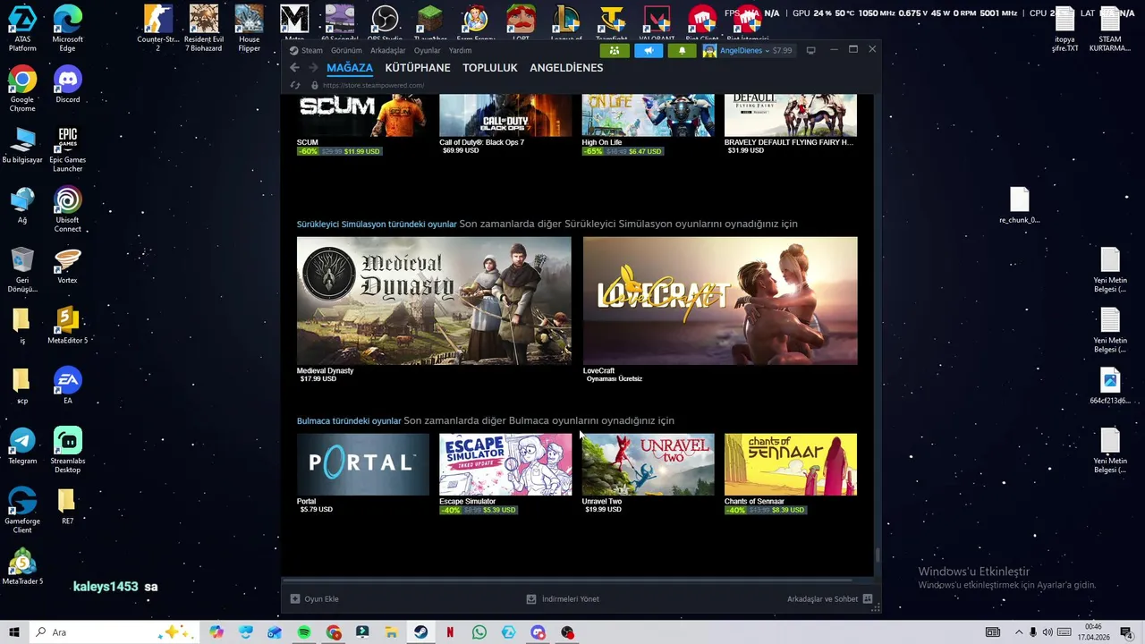This screenshot has height=644, width=1145.
Task: Open the blue announcements megaphone button
Action: coord(648,50)
